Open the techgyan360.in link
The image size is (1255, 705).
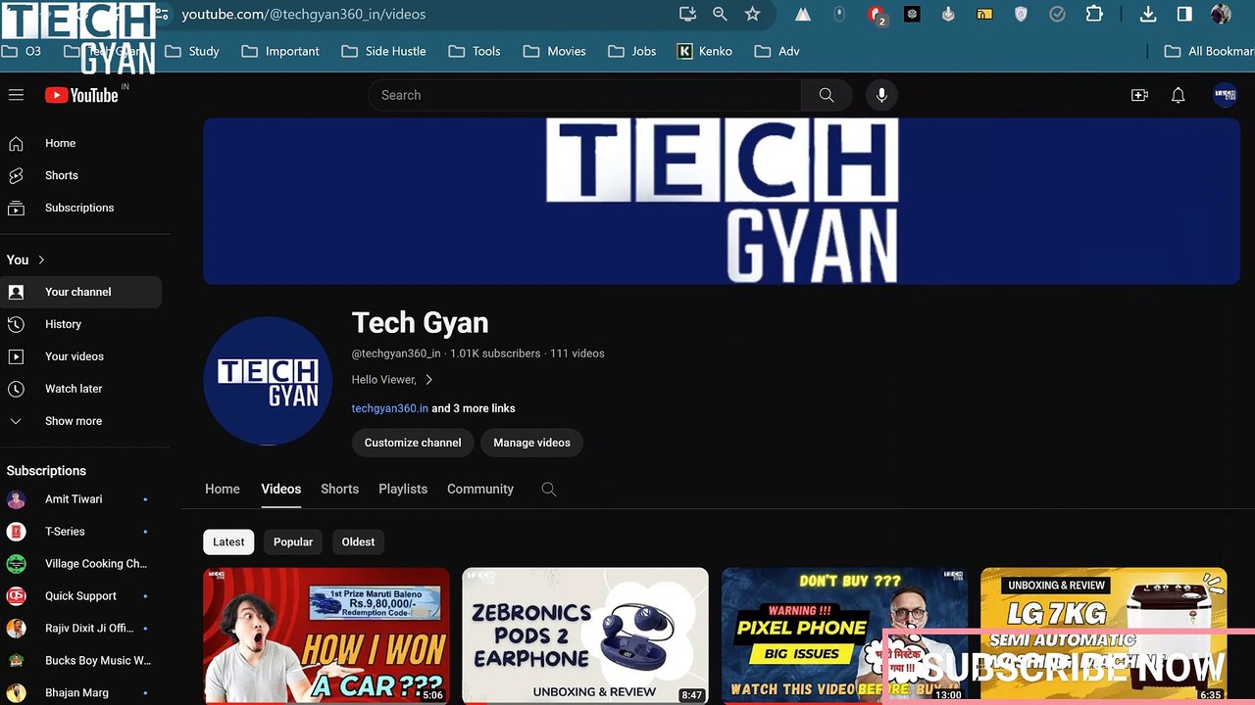click(x=390, y=408)
